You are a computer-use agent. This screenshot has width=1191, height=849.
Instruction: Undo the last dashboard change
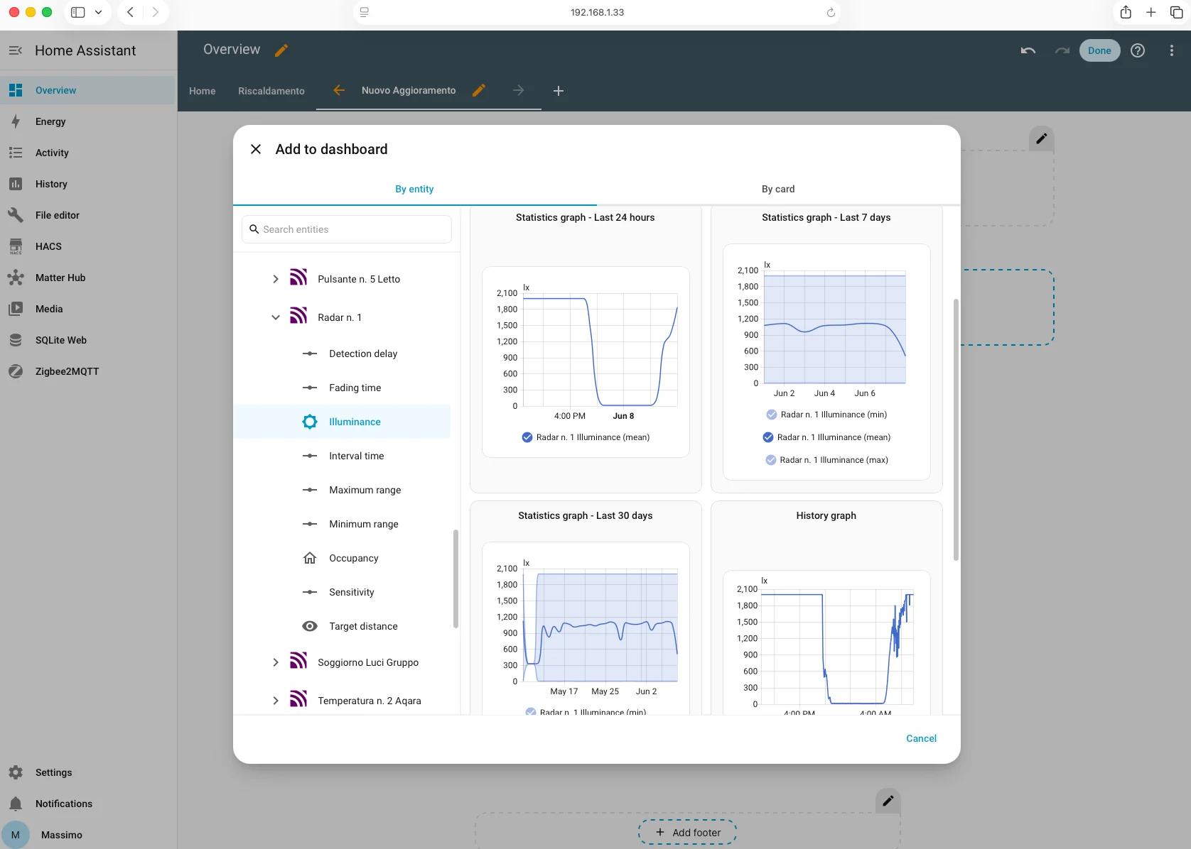[1028, 50]
